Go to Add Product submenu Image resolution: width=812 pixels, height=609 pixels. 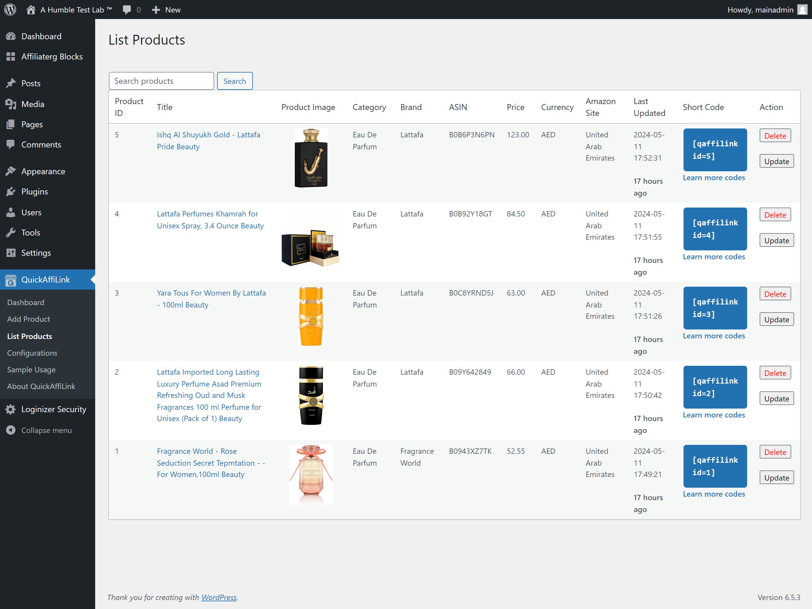click(x=28, y=319)
